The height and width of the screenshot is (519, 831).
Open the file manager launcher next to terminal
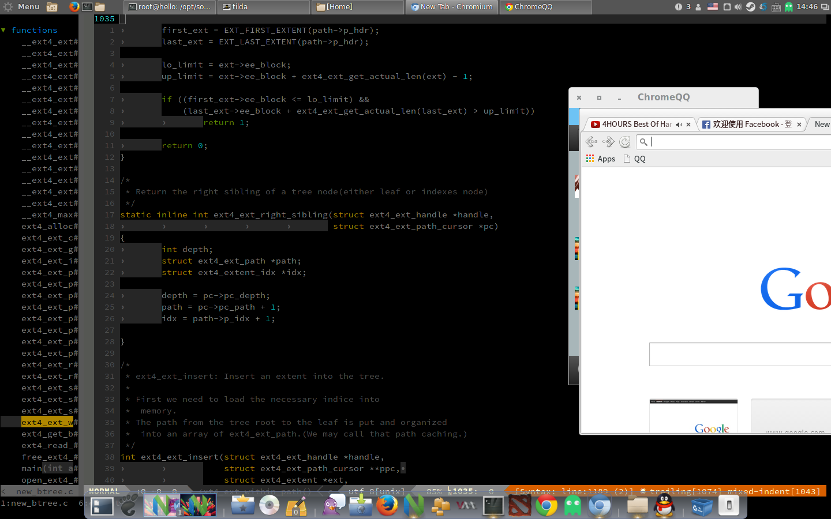(100, 7)
